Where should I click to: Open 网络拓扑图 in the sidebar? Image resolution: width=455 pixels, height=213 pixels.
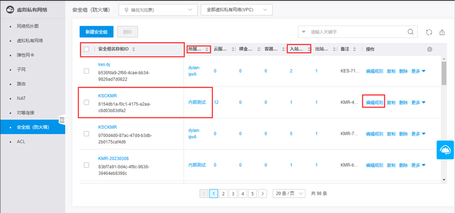[28, 26]
